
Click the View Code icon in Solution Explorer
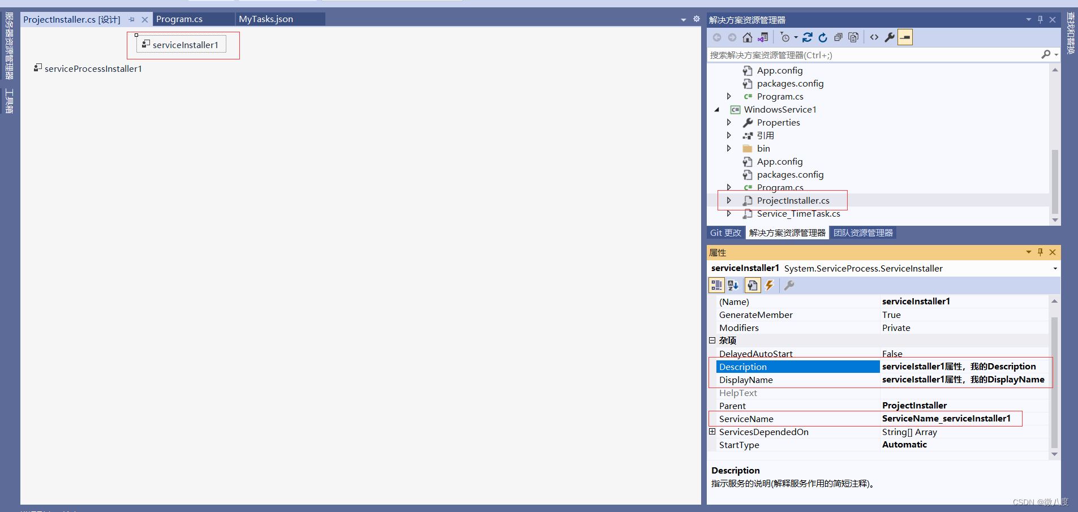[x=874, y=37]
